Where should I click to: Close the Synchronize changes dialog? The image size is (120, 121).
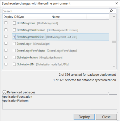pos(117,3)
